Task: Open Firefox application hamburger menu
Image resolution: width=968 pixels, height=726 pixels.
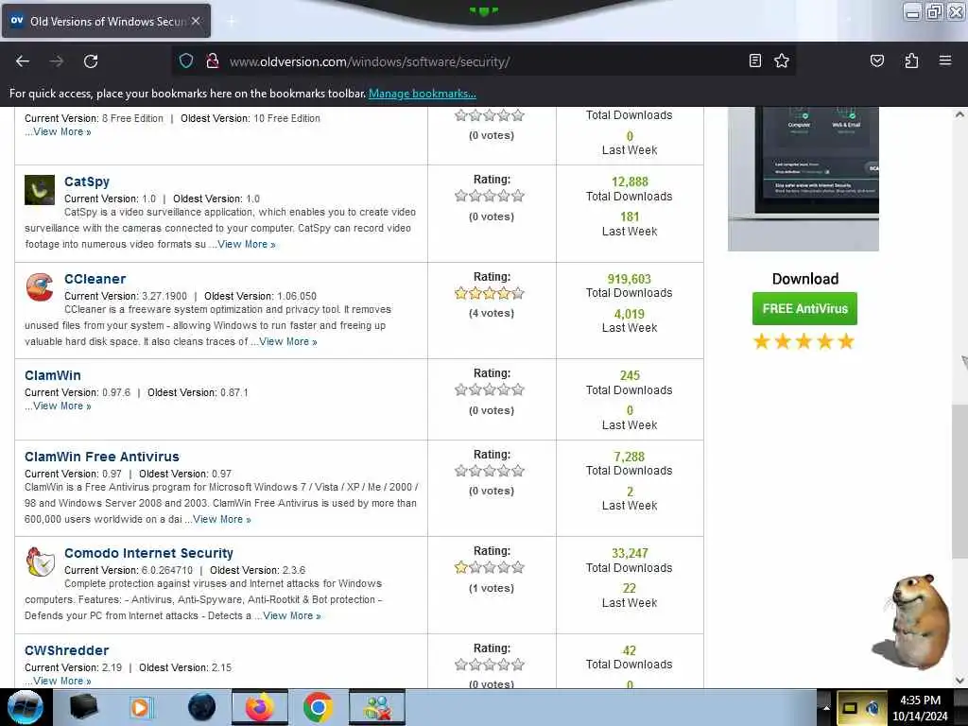Action: coord(945,60)
